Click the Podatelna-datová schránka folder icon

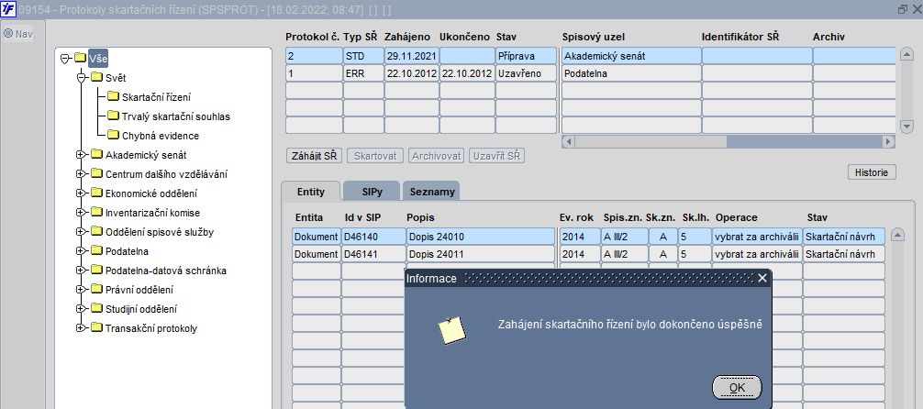[x=96, y=271]
